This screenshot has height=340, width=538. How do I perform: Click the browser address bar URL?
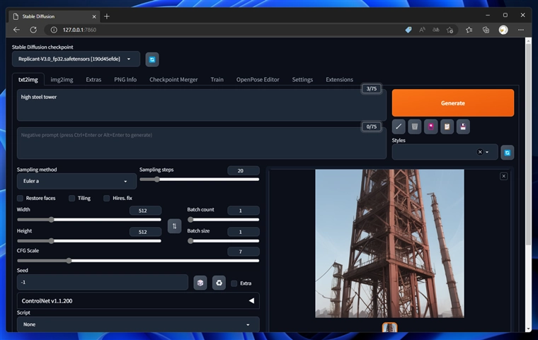pos(79,30)
